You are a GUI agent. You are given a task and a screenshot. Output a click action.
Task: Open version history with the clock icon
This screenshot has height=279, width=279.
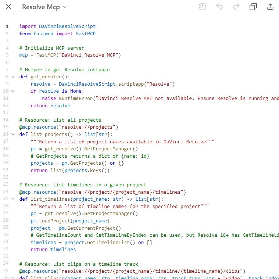pyautogui.click(x=202, y=7)
